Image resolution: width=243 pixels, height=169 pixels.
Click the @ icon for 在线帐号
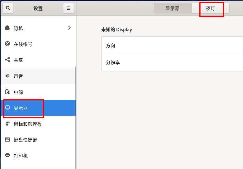[7, 44]
